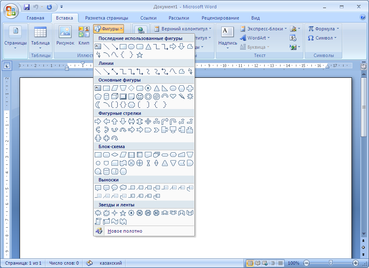369x268 pixels.
Task: Switch to Draft view
Action: tap(280, 263)
